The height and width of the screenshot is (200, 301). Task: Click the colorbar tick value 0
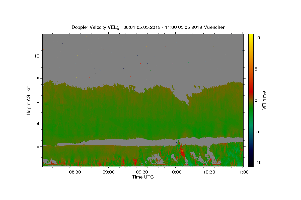tap(256, 100)
